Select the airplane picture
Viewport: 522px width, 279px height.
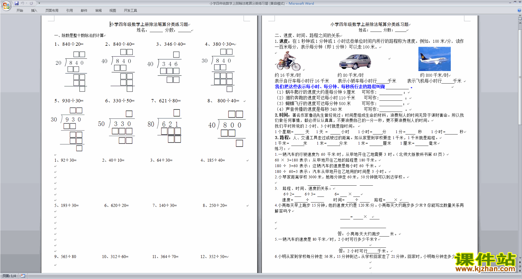[x=434, y=59]
